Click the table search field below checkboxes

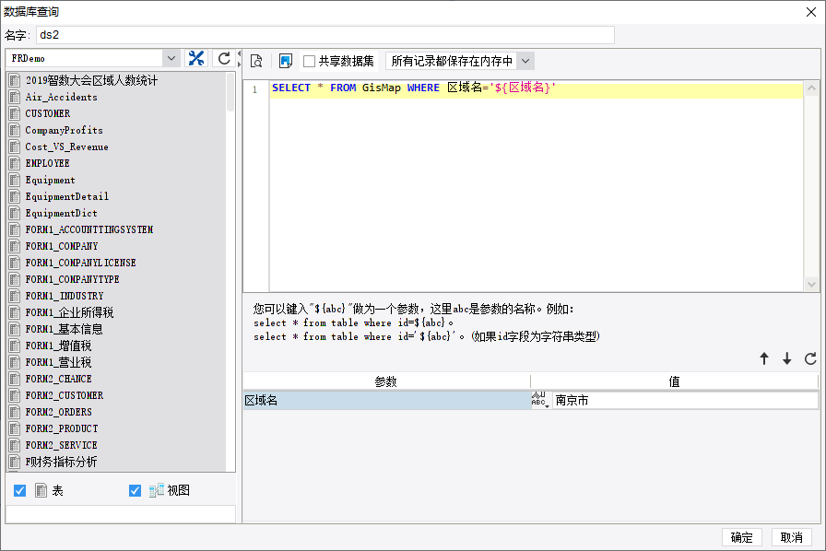121,513
